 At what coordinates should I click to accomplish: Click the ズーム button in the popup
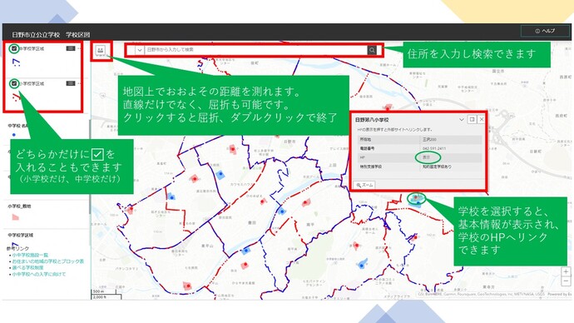(x=364, y=185)
